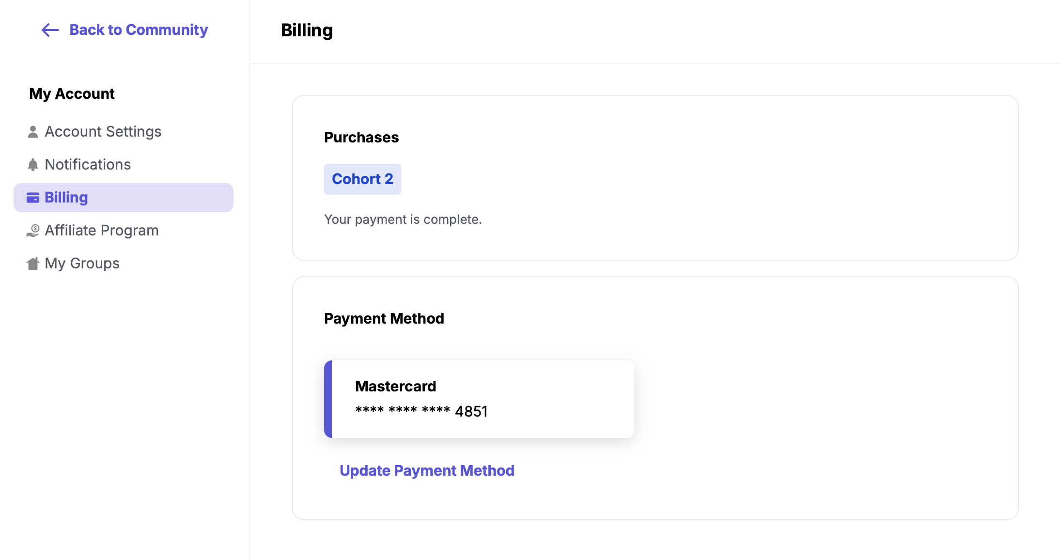Screen dimensions: 1060x560
Task: Click the Account Settings person icon
Action: pyautogui.click(x=33, y=132)
